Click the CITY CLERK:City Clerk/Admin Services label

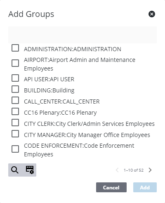pyautogui.click(x=89, y=124)
